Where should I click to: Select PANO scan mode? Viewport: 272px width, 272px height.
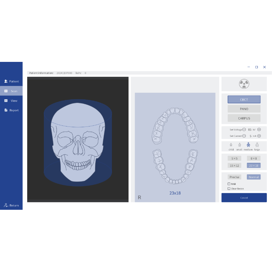tap(244, 109)
